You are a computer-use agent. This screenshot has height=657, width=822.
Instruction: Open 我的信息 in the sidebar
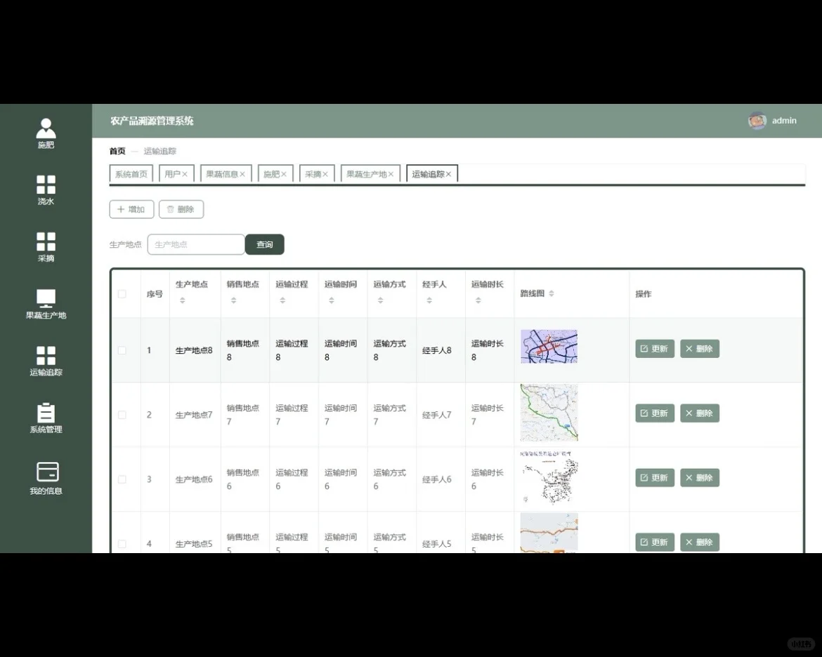pyautogui.click(x=46, y=478)
